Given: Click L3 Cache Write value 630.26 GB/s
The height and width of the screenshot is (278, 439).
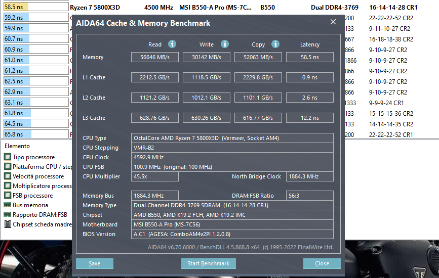Looking at the screenshot, I should (x=207, y=118).
